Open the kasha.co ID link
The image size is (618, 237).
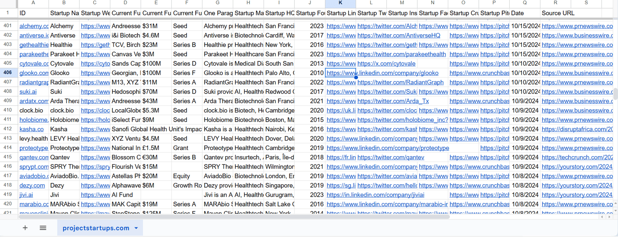(x=31, y=129)
